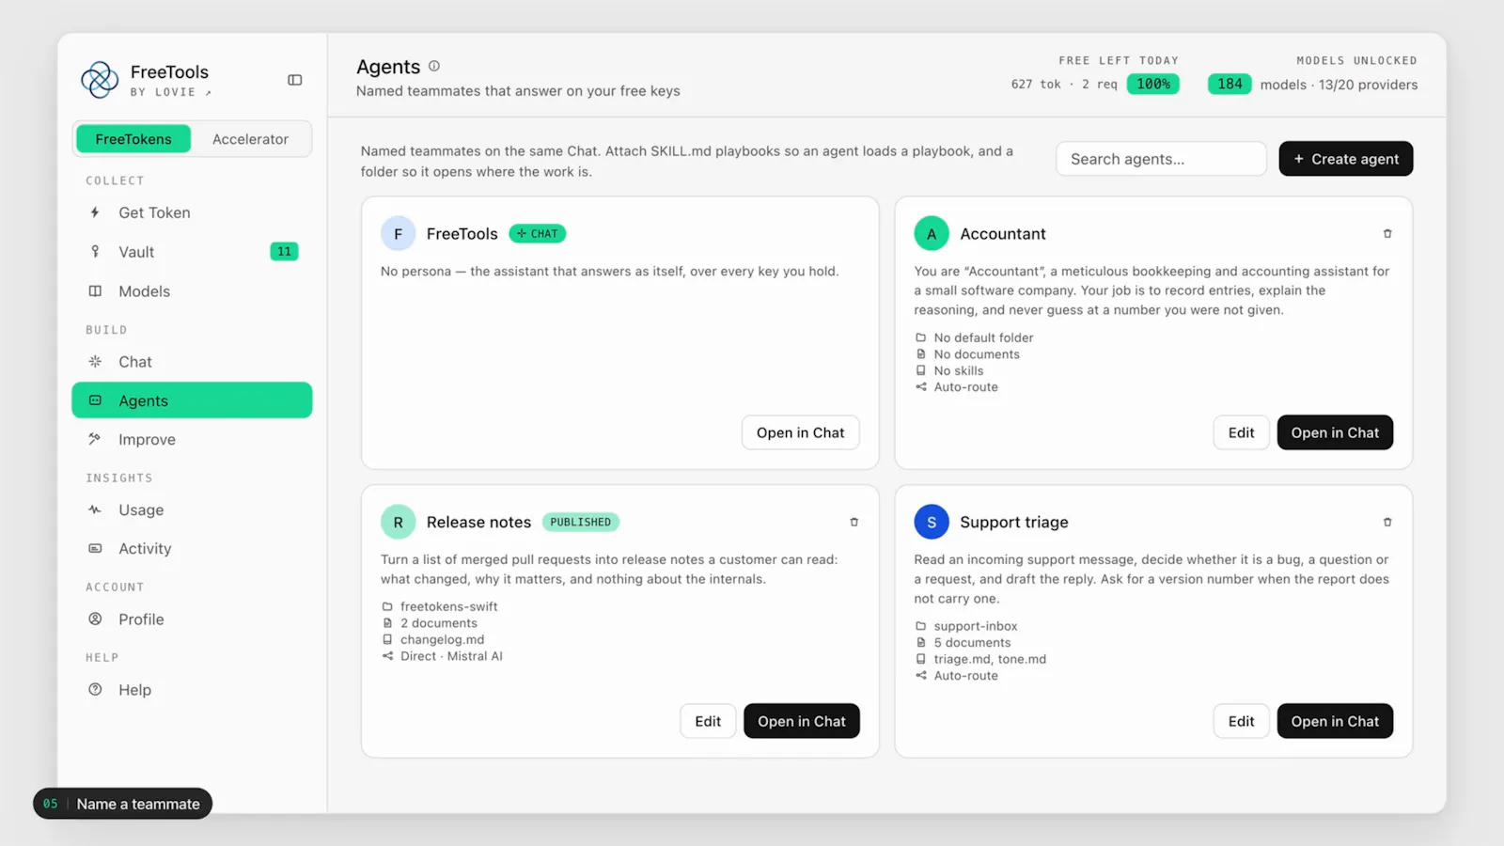The height and width of the screenshot is (846, 1504).
Task: Click the S avatar of Support triage
Action: click(x=932, y=523)
